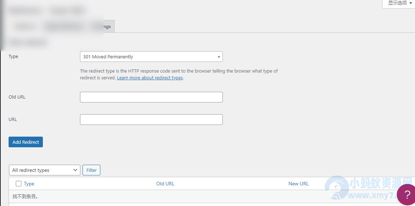Click the Type dropdown arrow icon
This screenshot has width=415, height=206.
click(x=219, y=57)
